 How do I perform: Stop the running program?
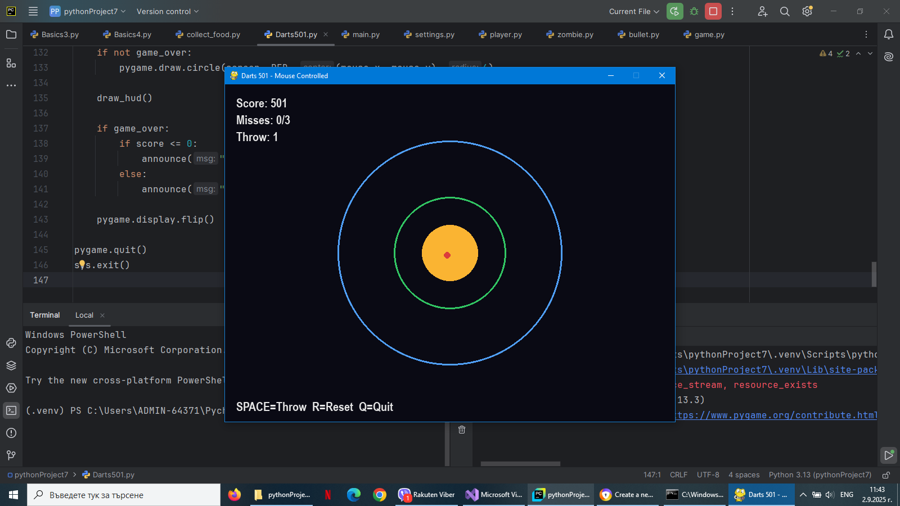[x=713, y=11]
